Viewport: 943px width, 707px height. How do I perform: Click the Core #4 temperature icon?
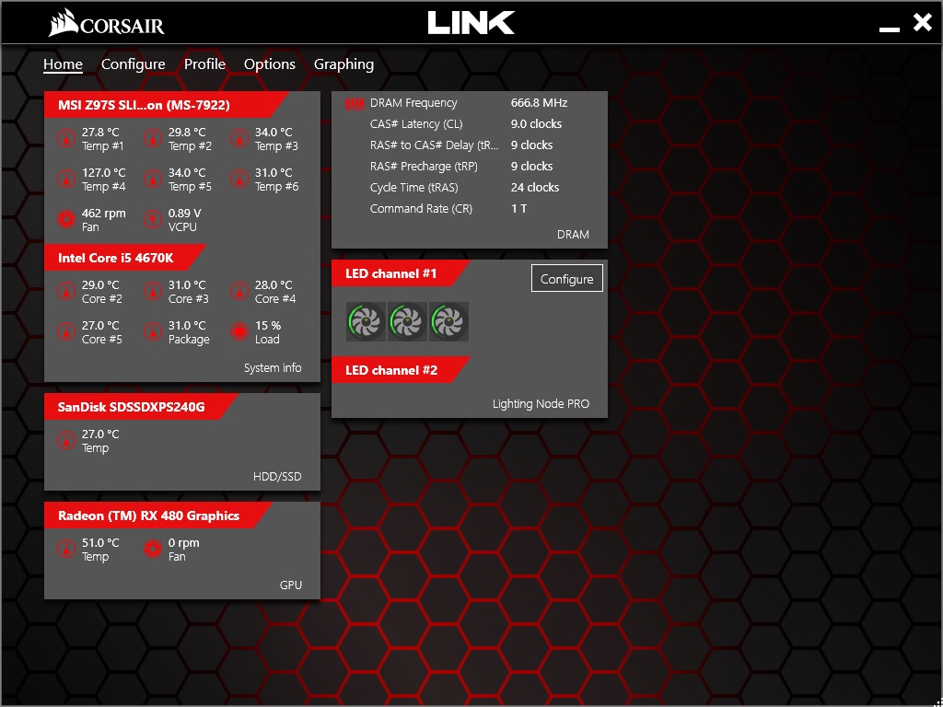click(x=239, y=292)
